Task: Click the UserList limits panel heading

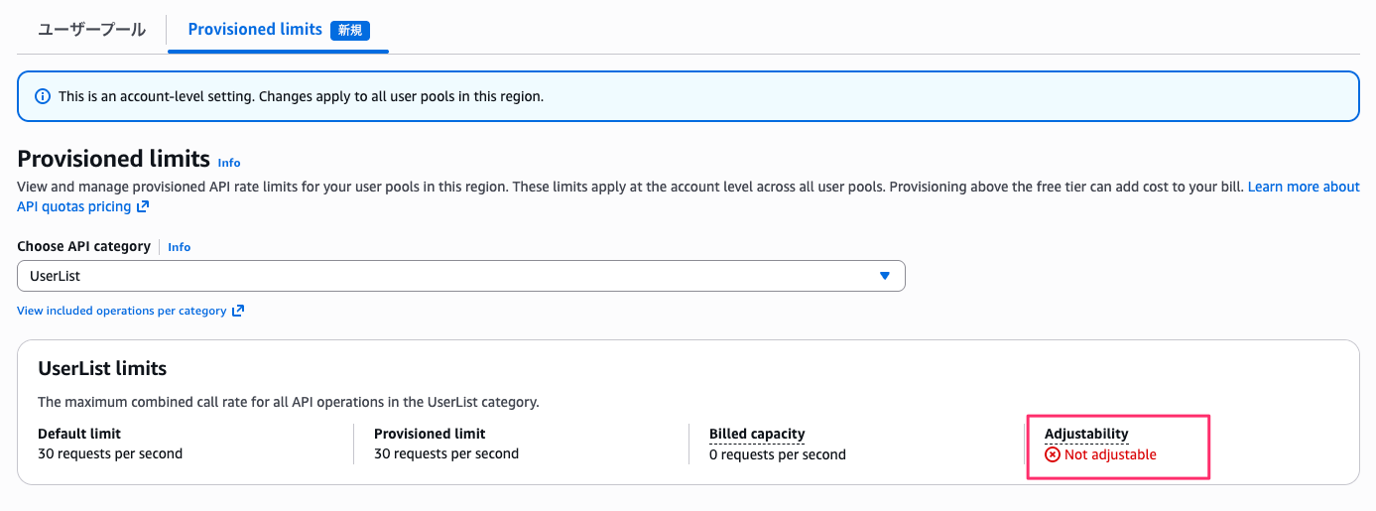Action: click(x=102, y=369)
